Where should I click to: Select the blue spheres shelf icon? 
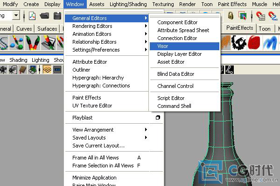point(16,43)
